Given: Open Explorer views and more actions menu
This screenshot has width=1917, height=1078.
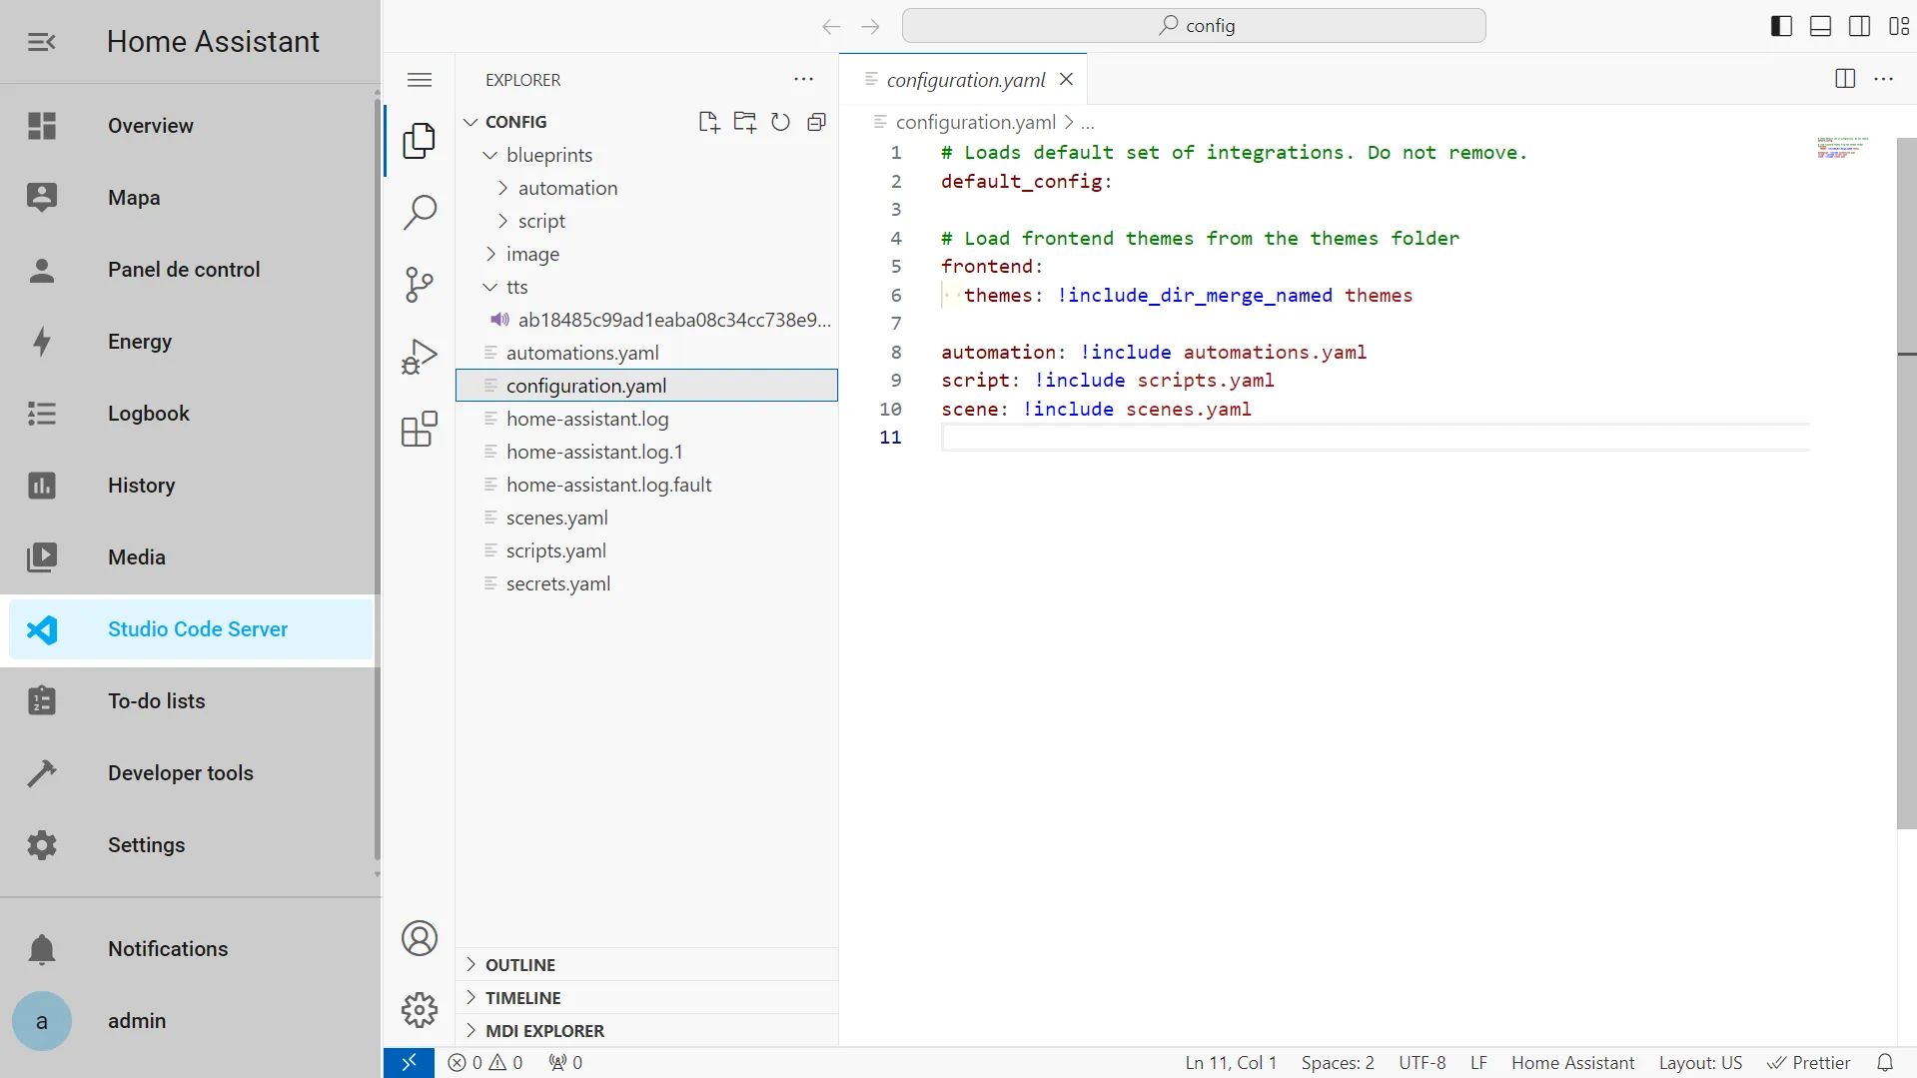Looking at the screenshot, I should [x=803, y=80].
